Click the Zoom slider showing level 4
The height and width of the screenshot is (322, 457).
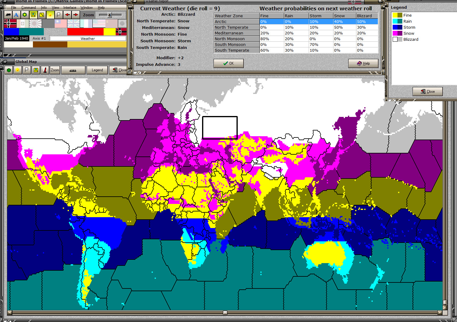[x=109, y=14]
